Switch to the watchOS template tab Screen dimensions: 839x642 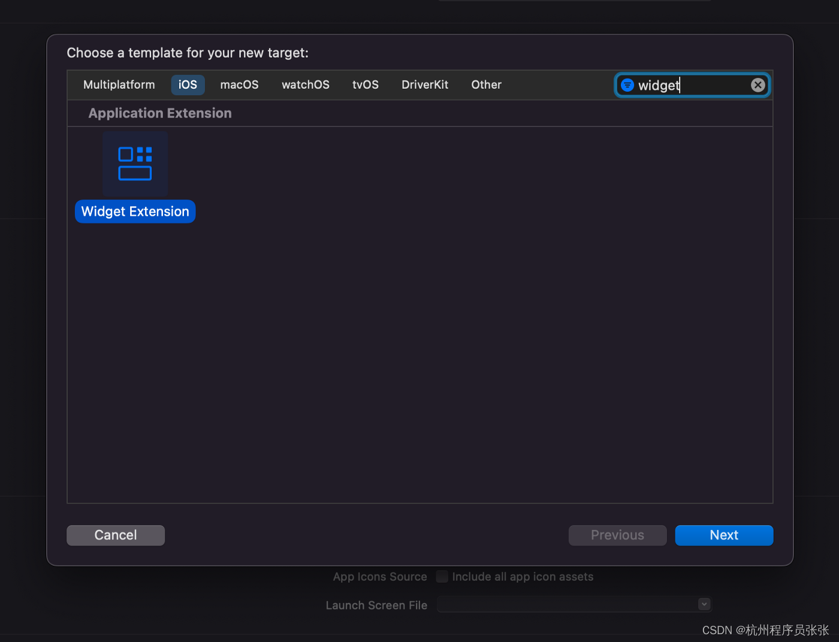306,85
